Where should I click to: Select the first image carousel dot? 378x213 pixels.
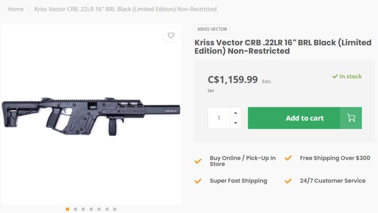tap(68, 209)
